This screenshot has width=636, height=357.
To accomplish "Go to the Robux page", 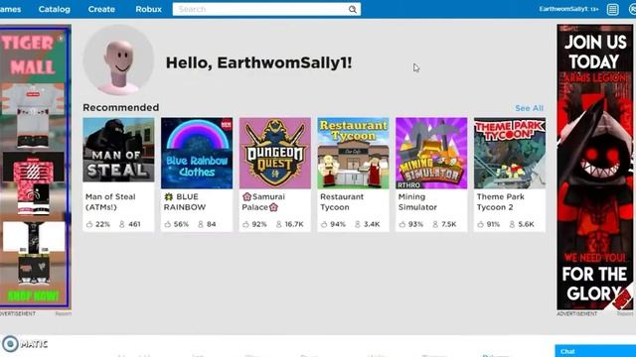I will click(148, 9).
